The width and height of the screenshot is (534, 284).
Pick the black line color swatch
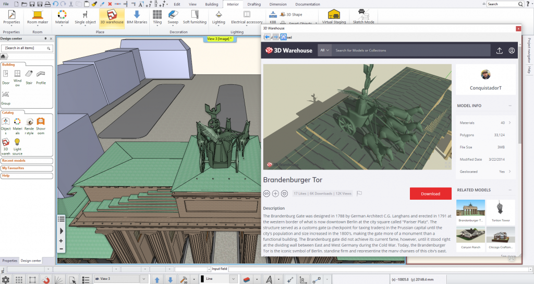202,279
